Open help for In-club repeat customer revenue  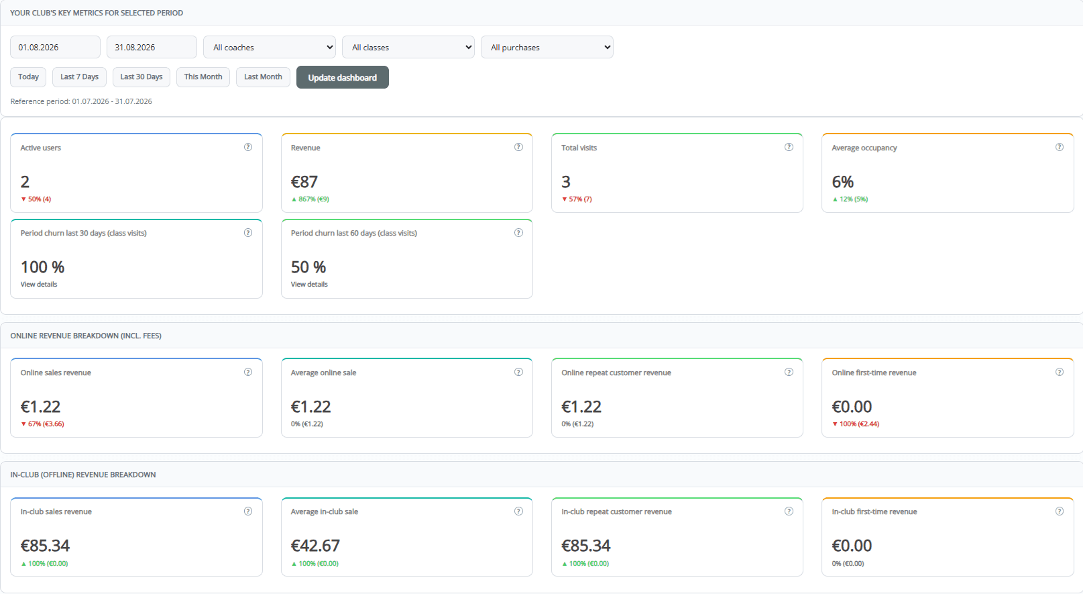[789, 511]
